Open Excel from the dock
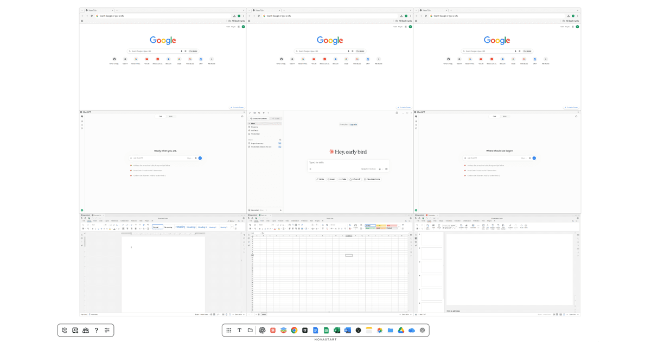651x342 pixels. [x=337, y=330]
